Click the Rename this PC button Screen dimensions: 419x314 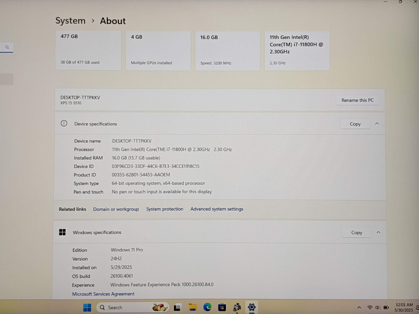357,100
